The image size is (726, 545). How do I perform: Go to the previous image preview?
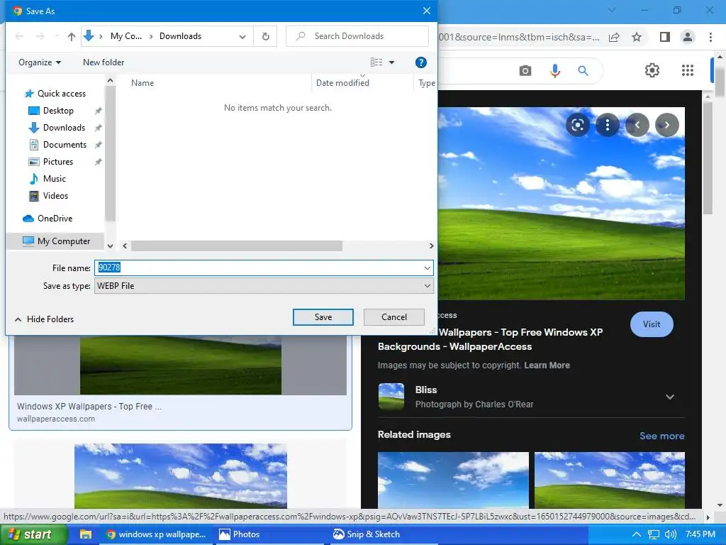[637, 125]
